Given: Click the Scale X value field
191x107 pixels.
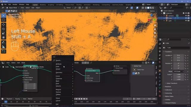Looking at the screenshot, I should [178, 75].
